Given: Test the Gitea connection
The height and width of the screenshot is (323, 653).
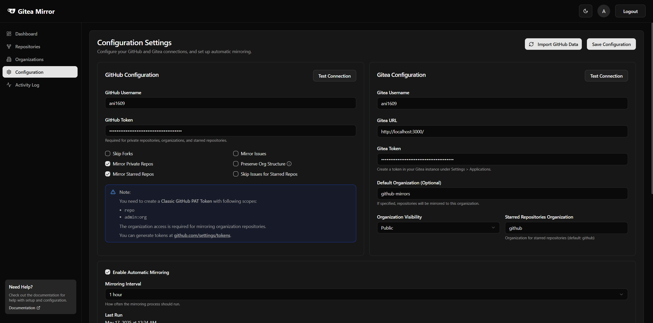Looking at the screenshot, I should 606,76.
